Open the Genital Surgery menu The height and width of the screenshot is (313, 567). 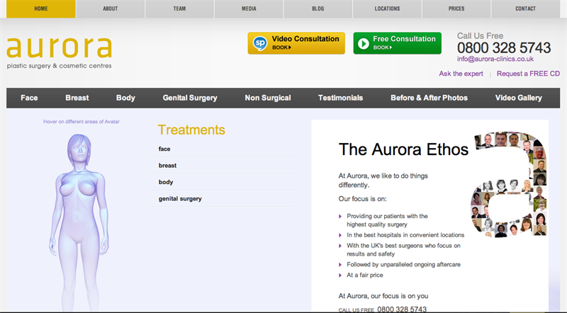click(190, 98)
